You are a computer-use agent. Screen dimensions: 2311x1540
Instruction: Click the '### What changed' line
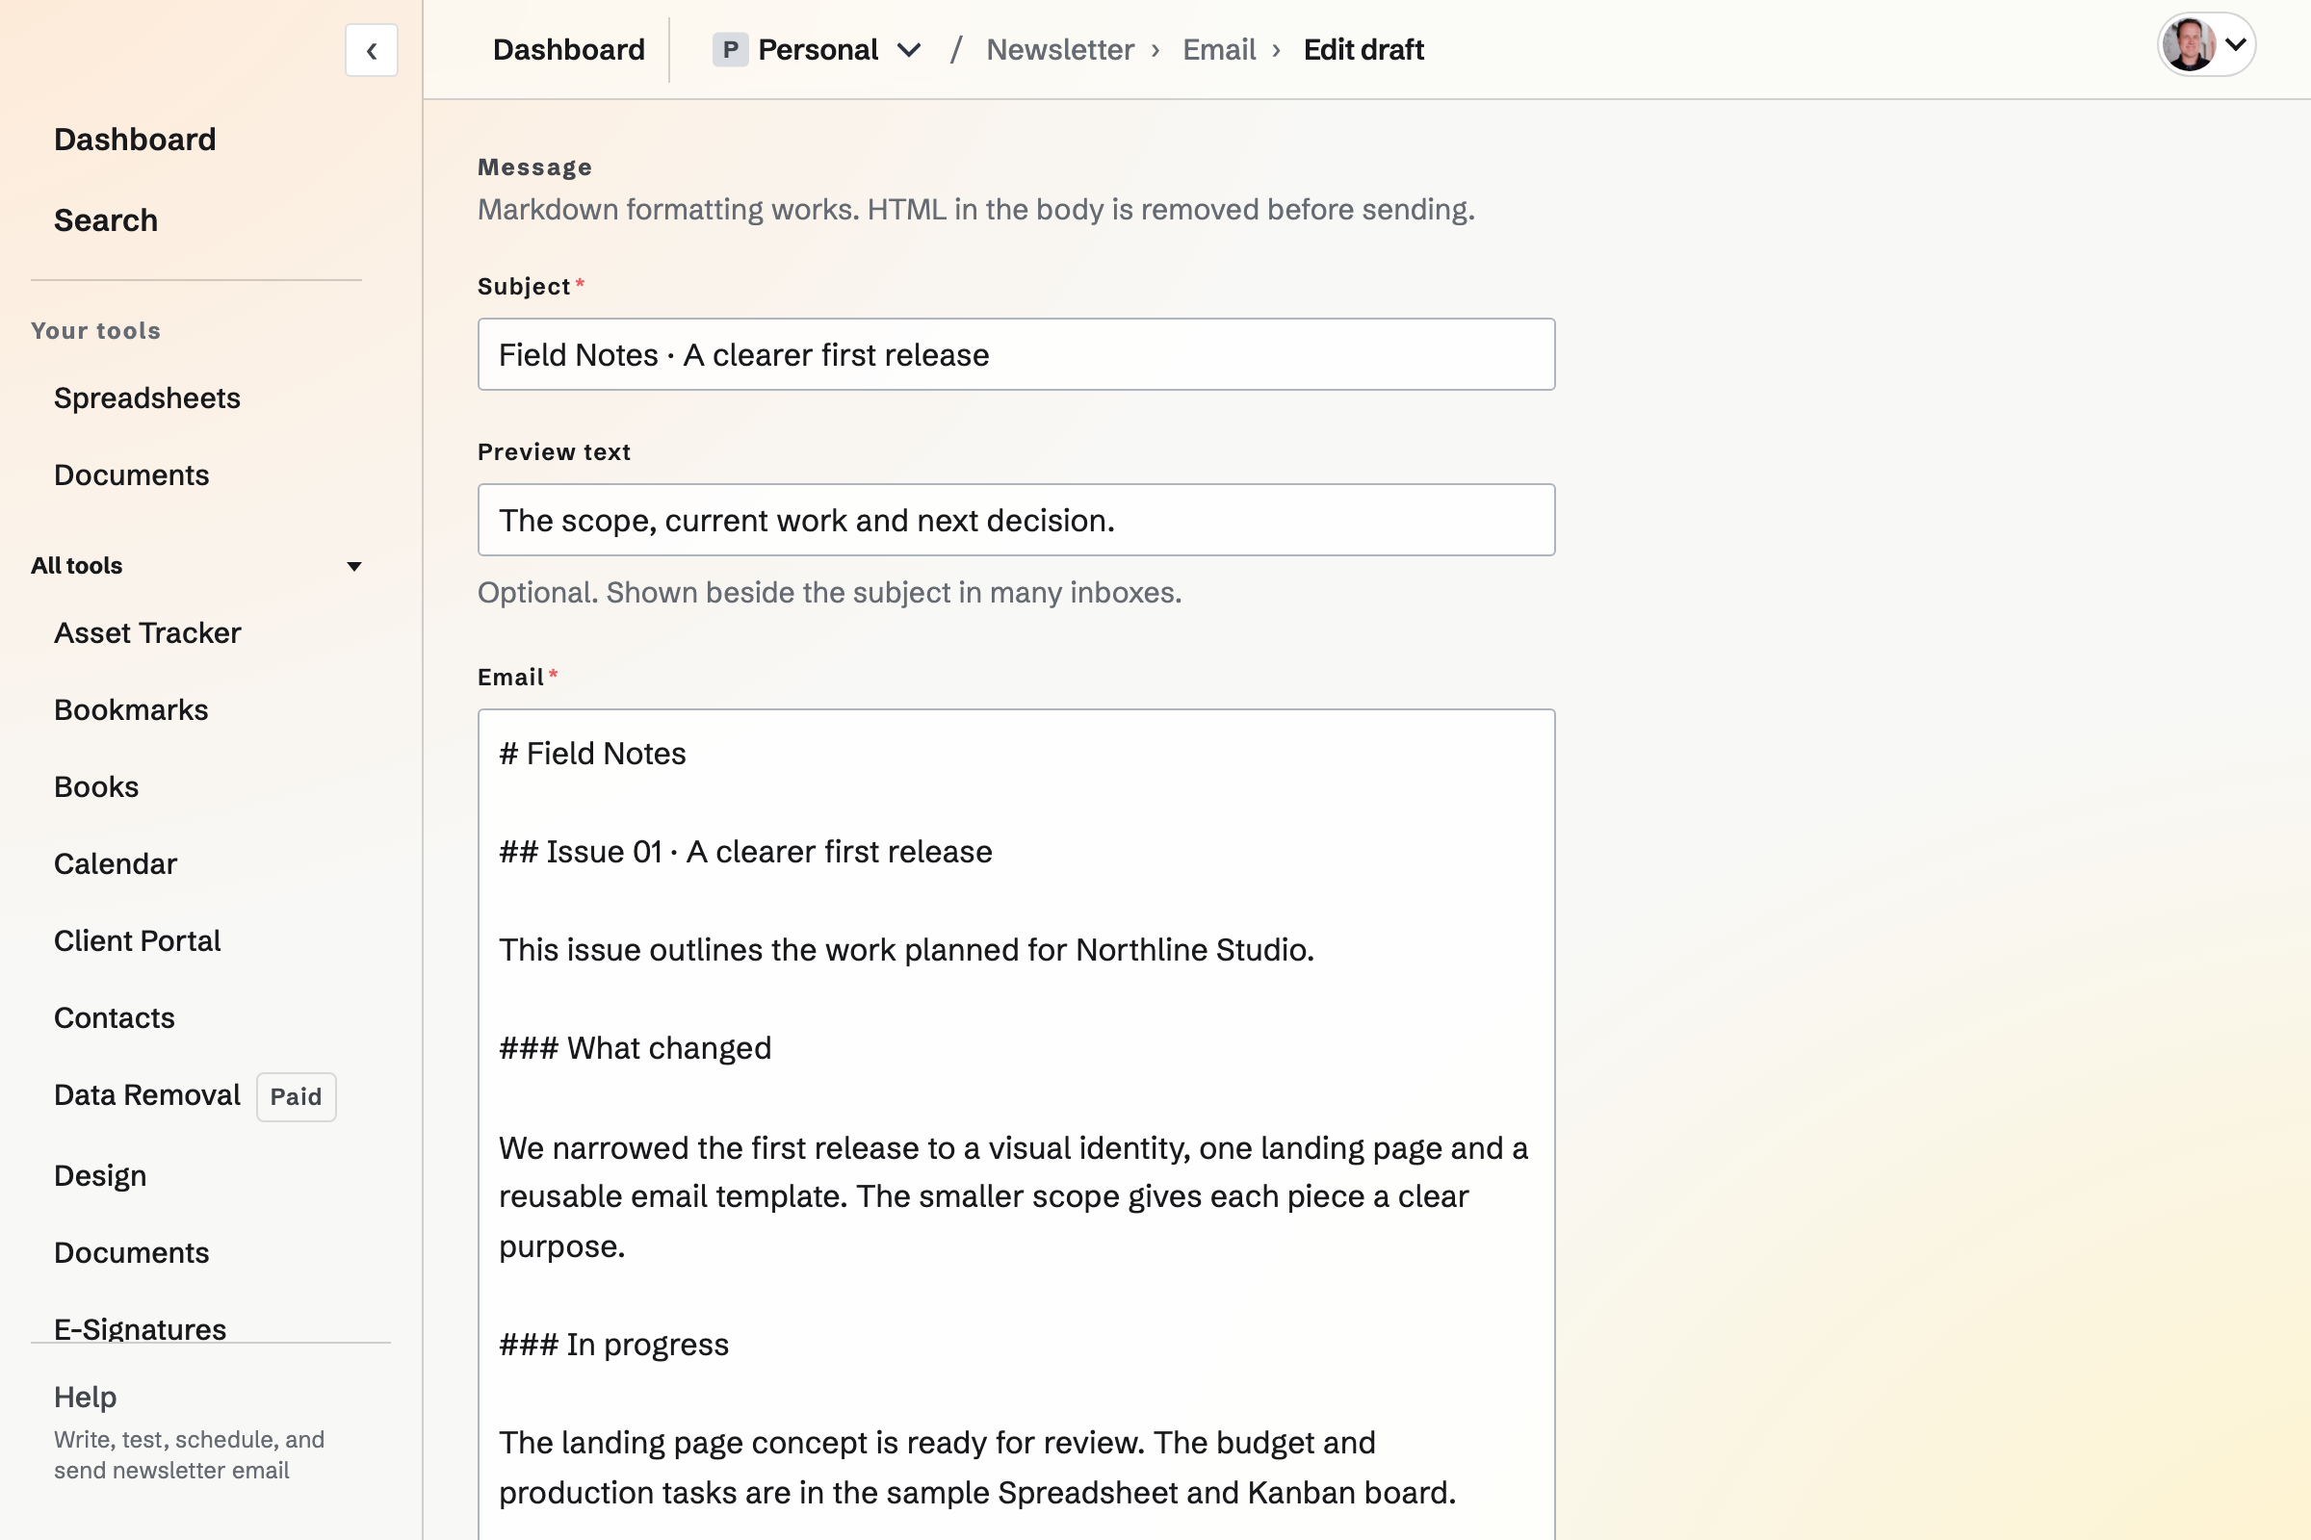(x=635, y=1048)
